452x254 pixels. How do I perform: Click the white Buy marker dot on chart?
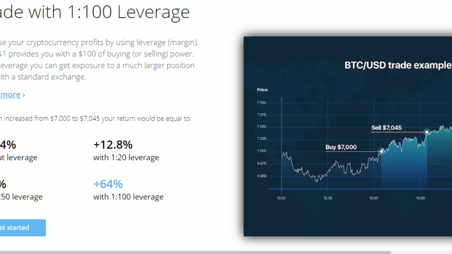click(381, 151)
